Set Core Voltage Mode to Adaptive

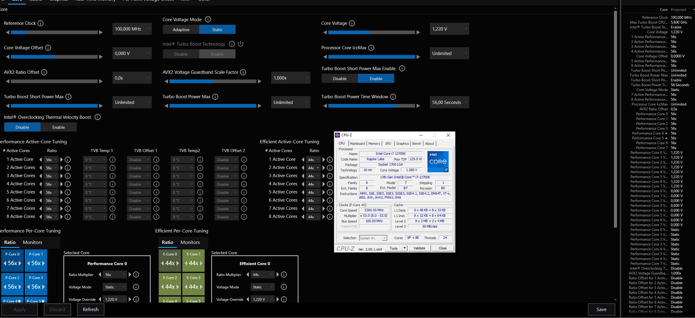(181, 30)
